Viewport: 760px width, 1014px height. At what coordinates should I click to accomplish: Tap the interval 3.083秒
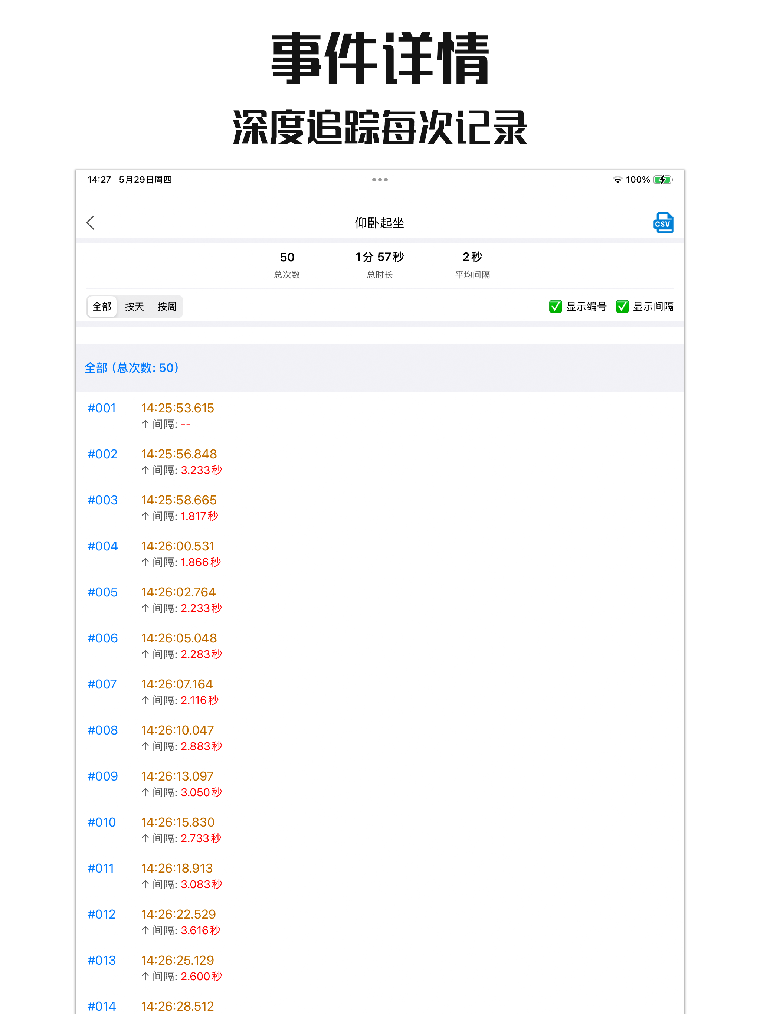coord(201,885)
